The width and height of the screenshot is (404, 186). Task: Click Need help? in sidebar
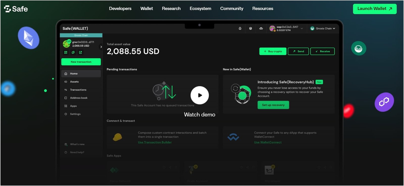click(77, 152)
